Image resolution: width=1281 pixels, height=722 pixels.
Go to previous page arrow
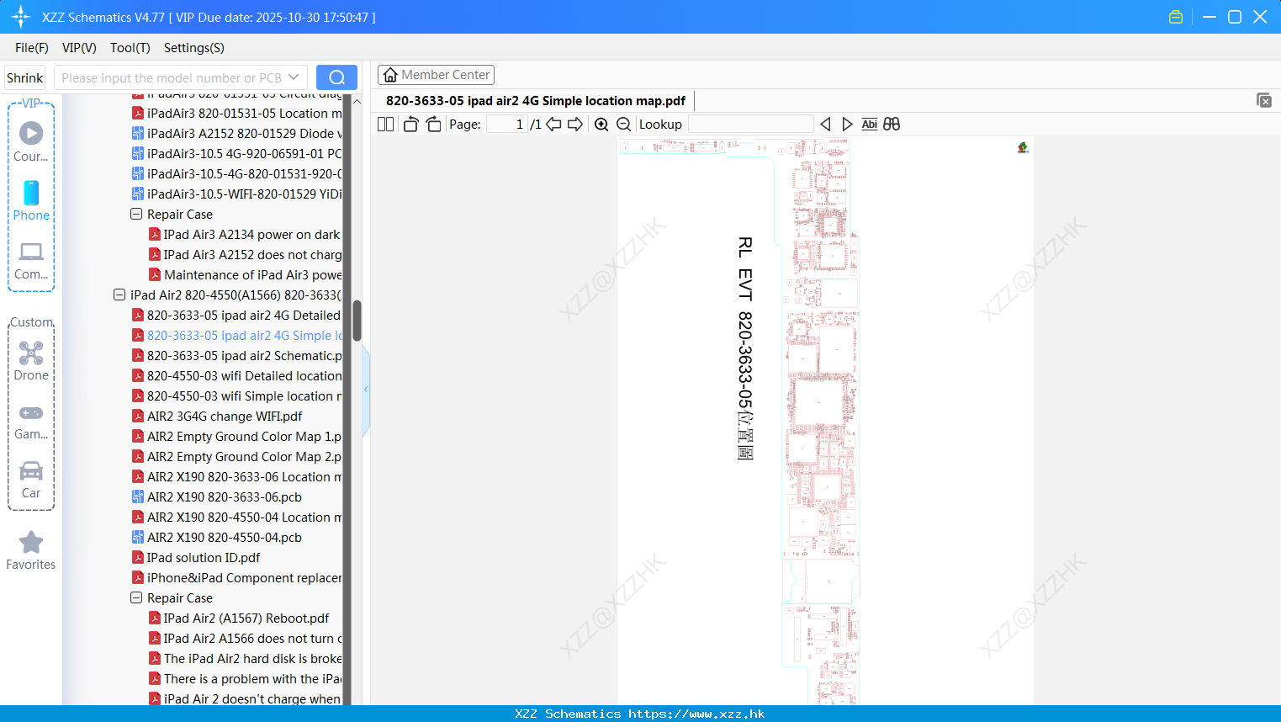553,125
